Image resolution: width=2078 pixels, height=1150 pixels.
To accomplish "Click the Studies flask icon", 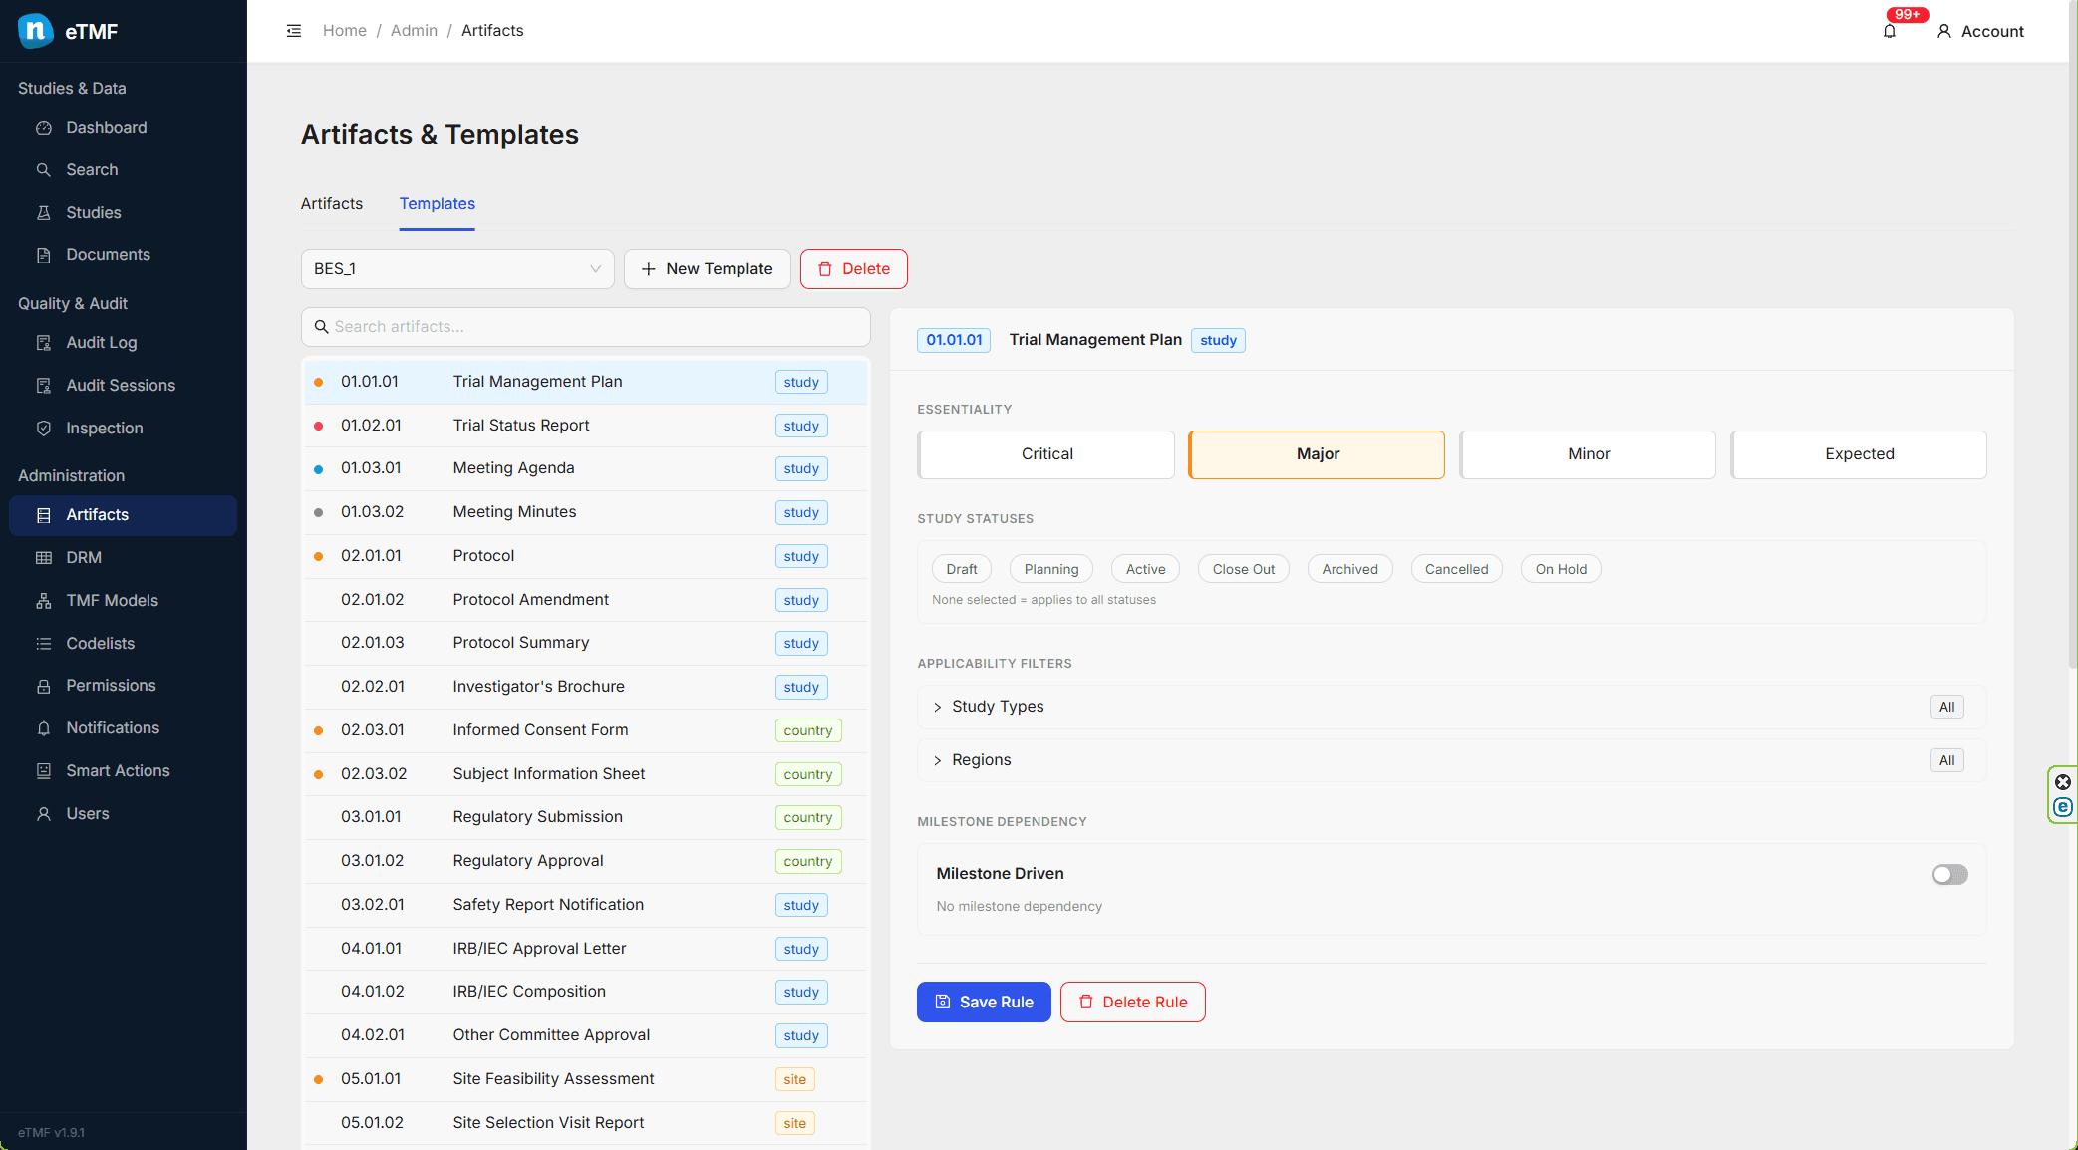I will [x=44, y=213].
